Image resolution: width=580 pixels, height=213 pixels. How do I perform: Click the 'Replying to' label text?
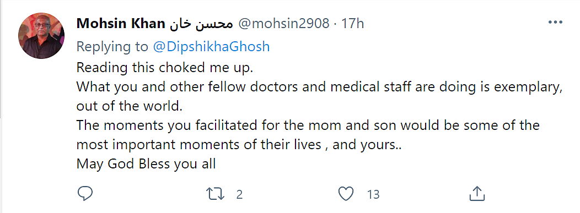(113, 47)
